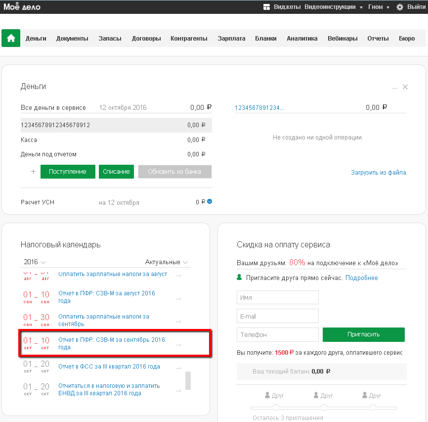The width and height of the screenshot is (428, 422).
Task: Open Отчет в ПФР СЗВ-М за август link
Action: [107, 297]
